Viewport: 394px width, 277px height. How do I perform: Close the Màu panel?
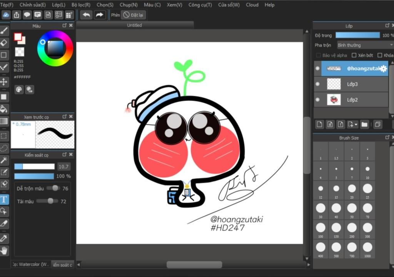pos(71,25)
